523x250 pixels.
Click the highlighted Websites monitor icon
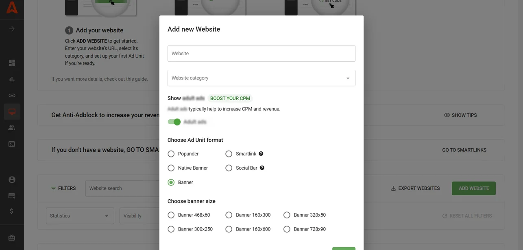pyautogui.click(x=12, y=111)
